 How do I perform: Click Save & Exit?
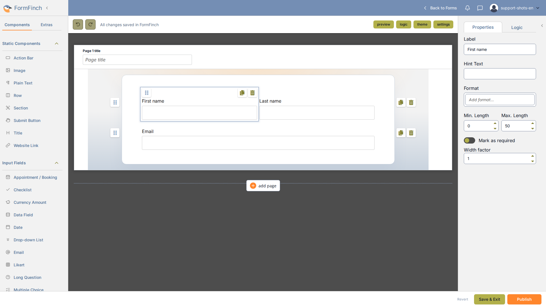[489, 299]
